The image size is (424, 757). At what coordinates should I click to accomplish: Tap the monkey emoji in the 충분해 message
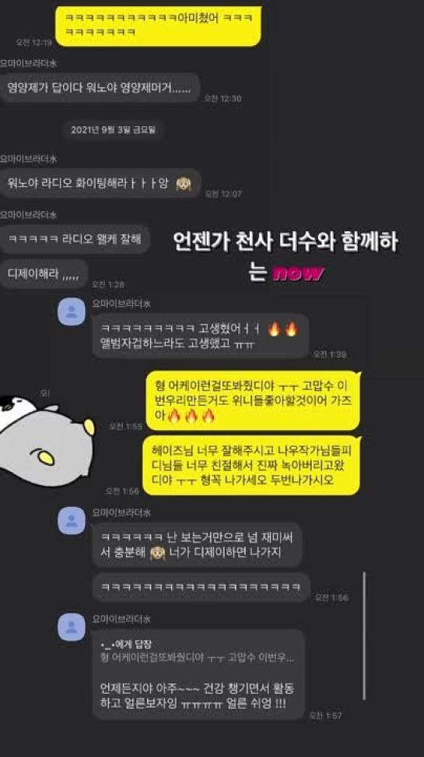pos(157,553)
